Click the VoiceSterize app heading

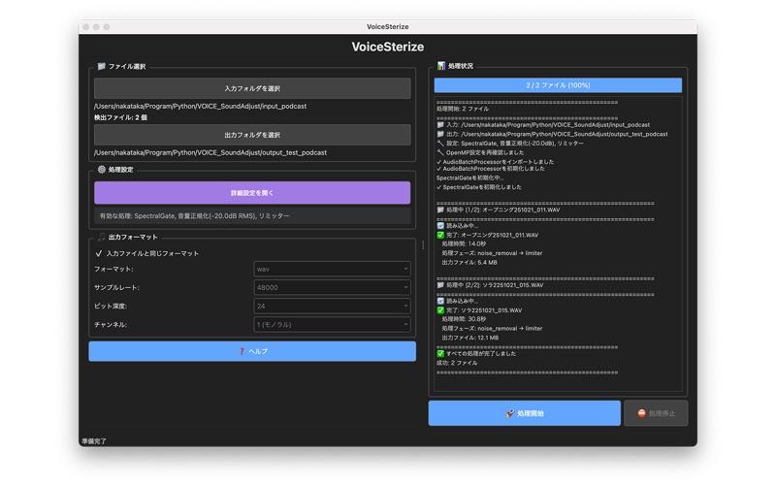click(388, 47)
